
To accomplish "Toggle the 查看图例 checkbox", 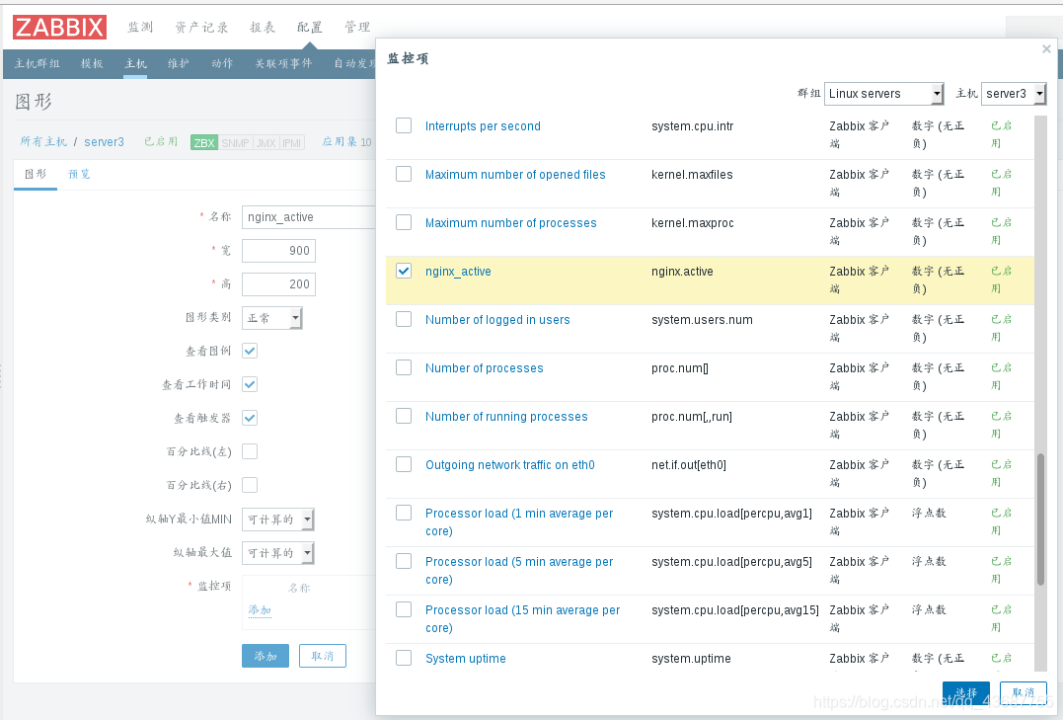I will (250, 351).
